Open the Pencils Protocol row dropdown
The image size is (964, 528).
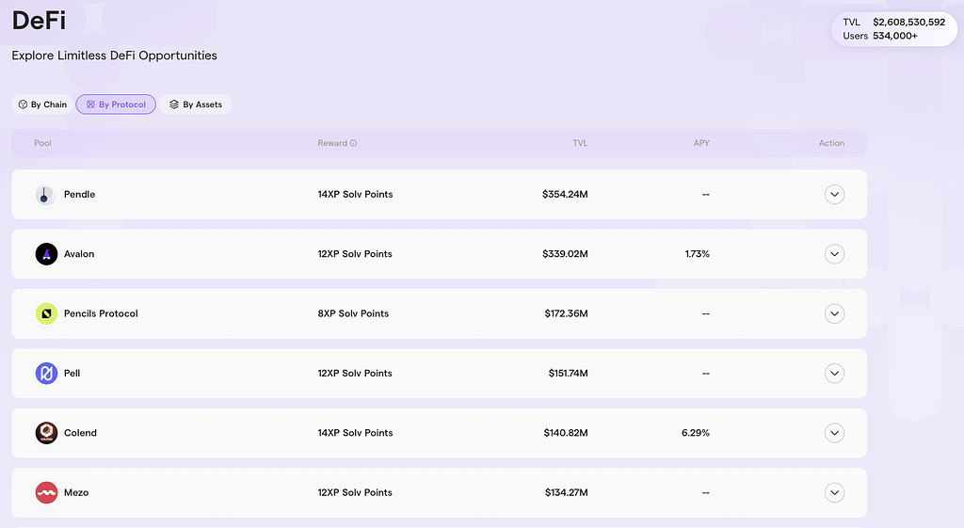[x=834, y=313]
